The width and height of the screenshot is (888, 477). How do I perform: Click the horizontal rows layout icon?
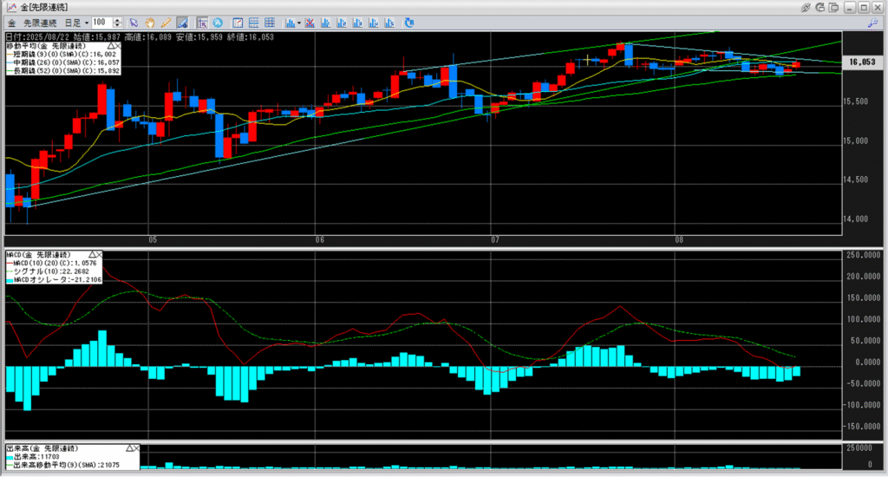coord(254,23)
